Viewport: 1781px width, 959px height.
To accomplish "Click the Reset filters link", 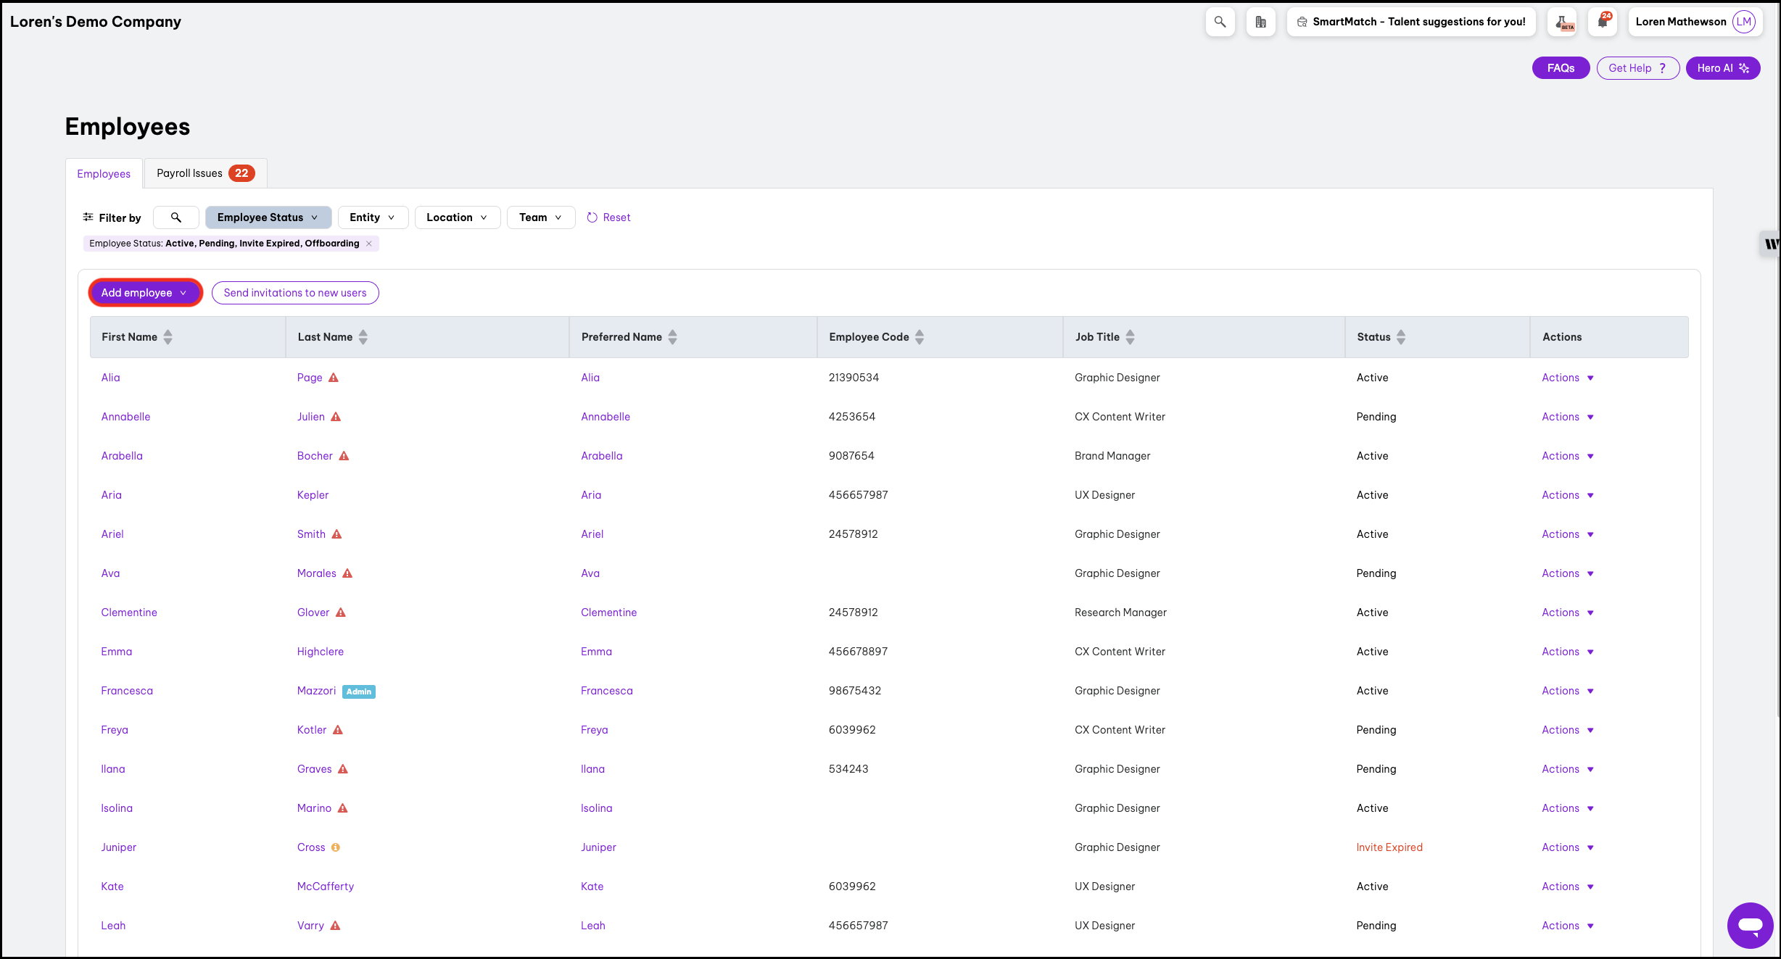I will (x=608, y=217).
